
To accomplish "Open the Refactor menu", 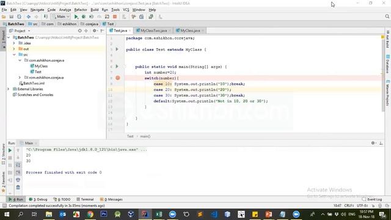I will pos(81,10).
